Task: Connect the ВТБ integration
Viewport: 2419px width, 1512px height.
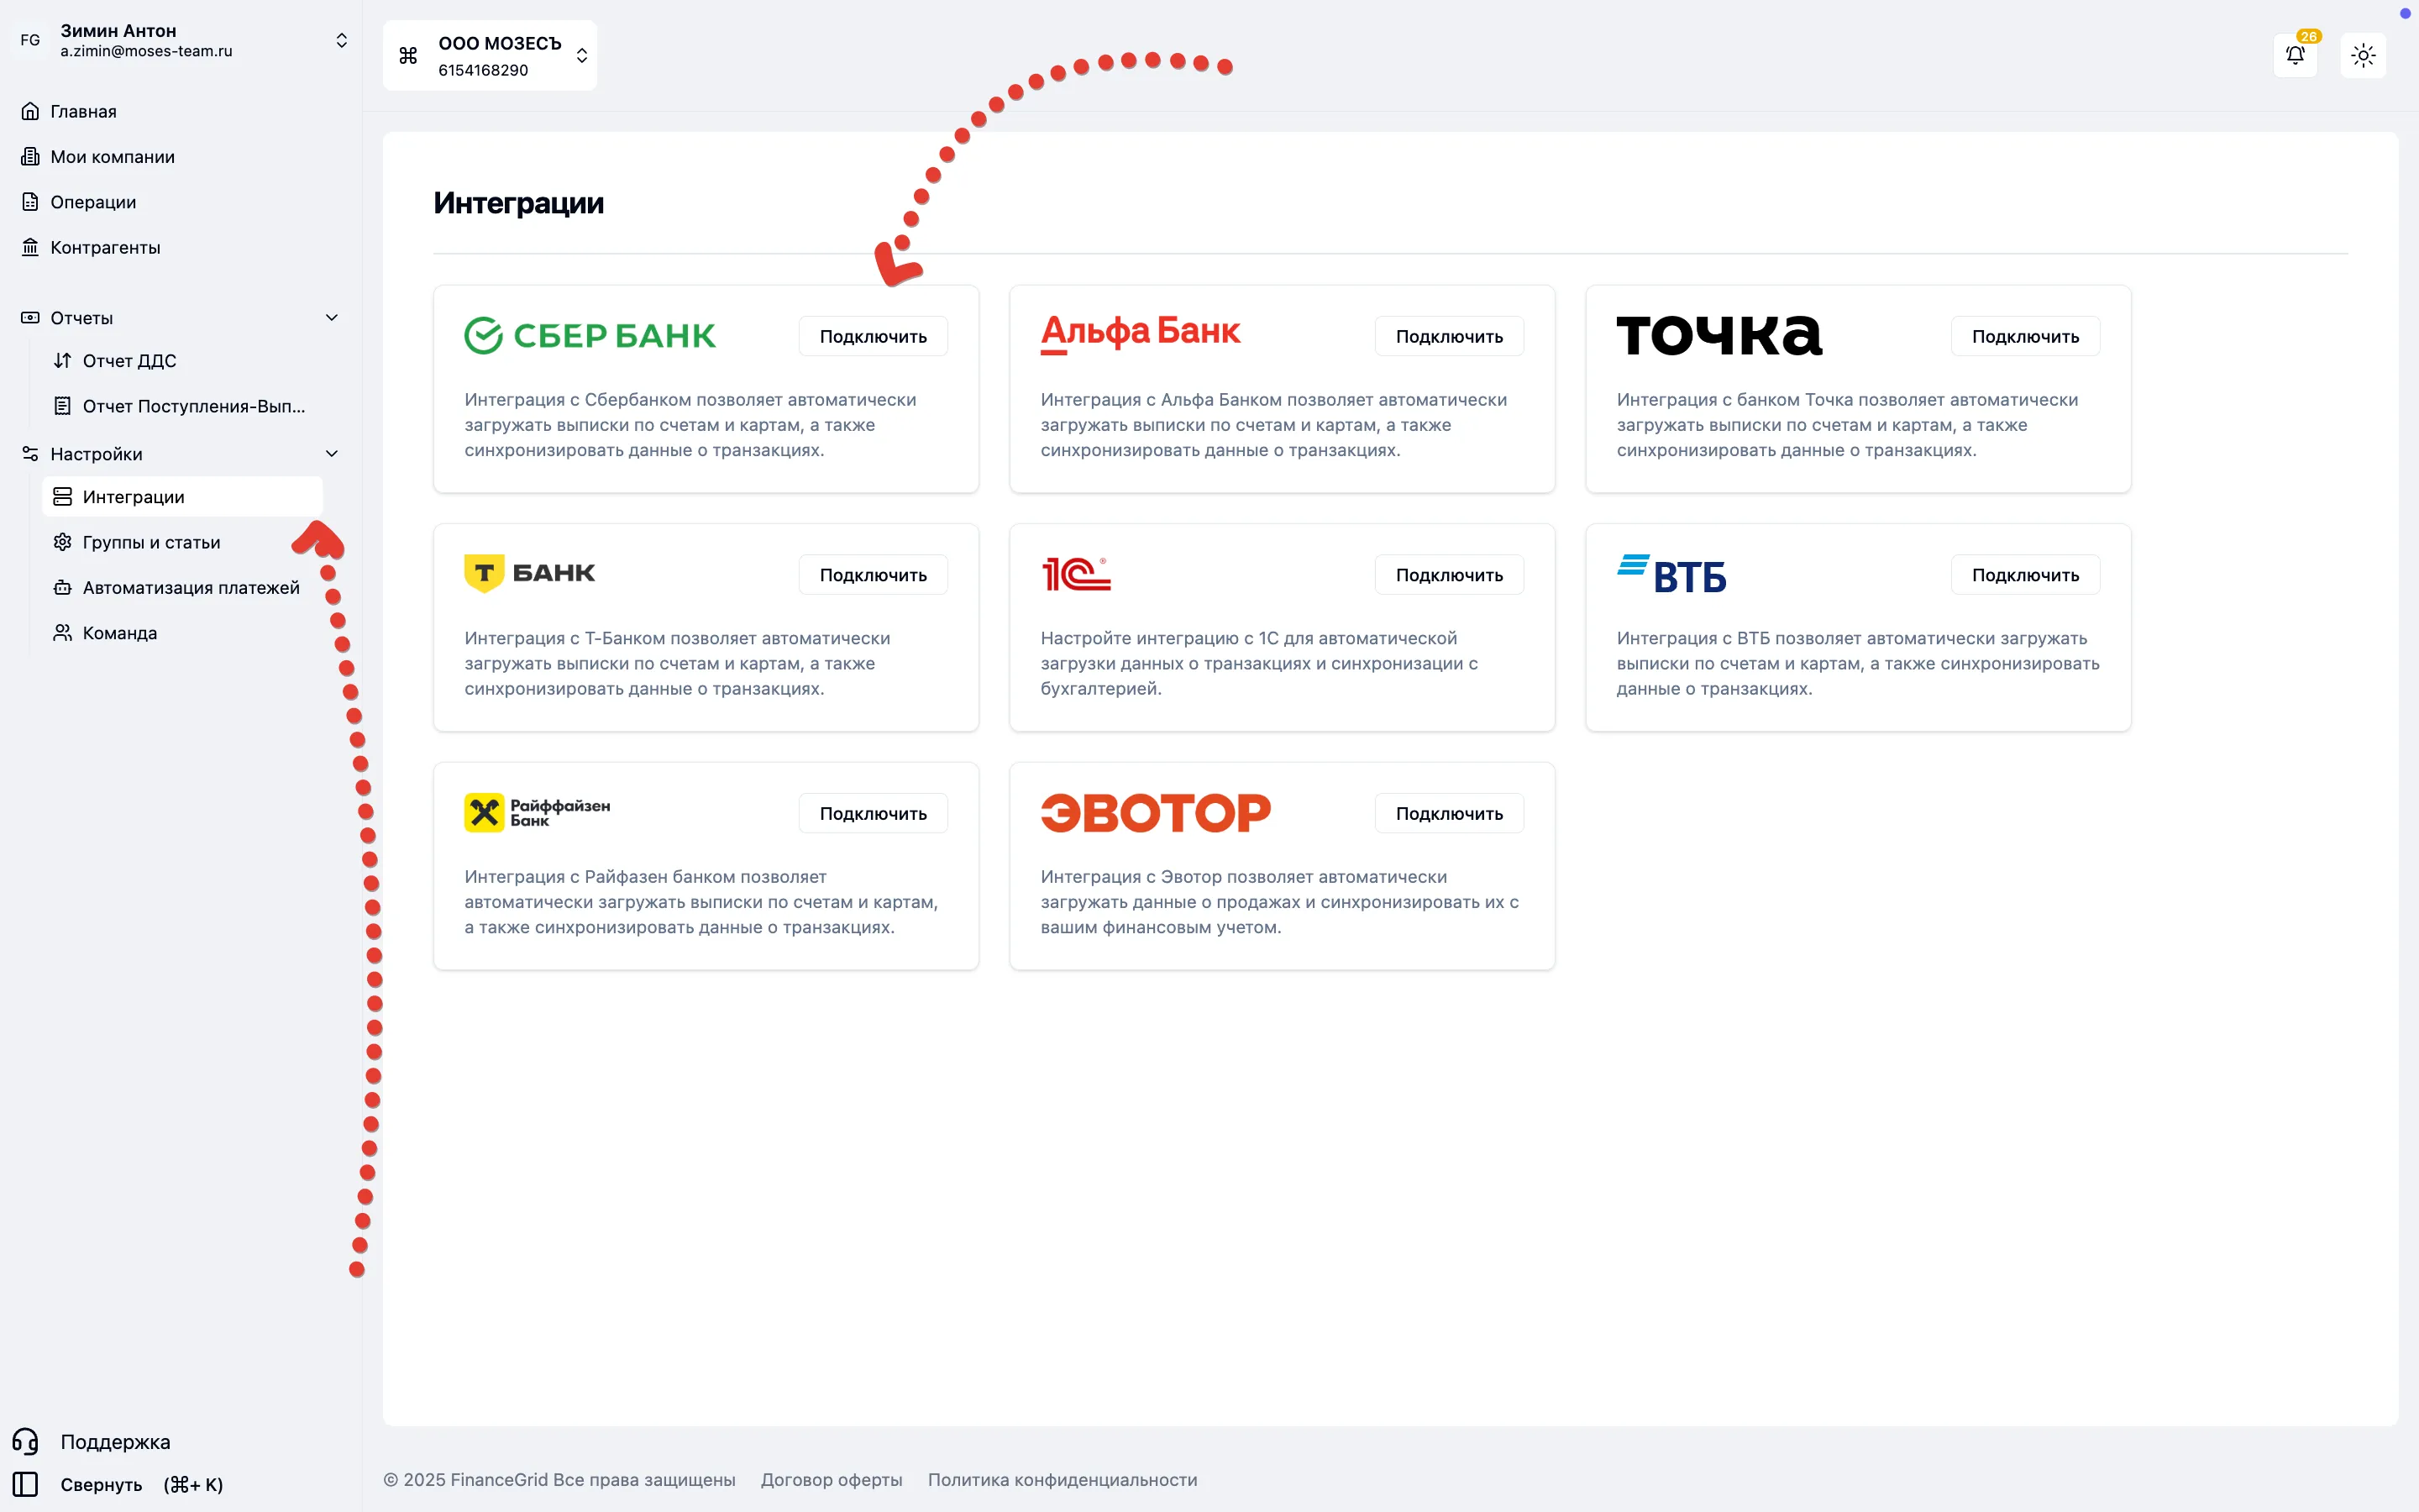Action: (2025, 575)
